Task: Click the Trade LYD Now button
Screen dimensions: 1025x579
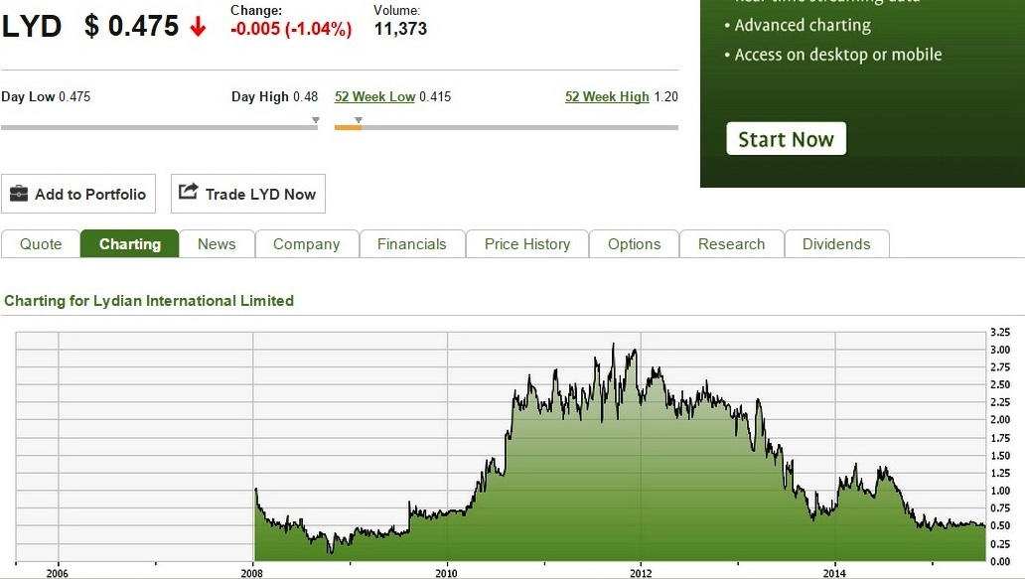Action: coord(247,194)
